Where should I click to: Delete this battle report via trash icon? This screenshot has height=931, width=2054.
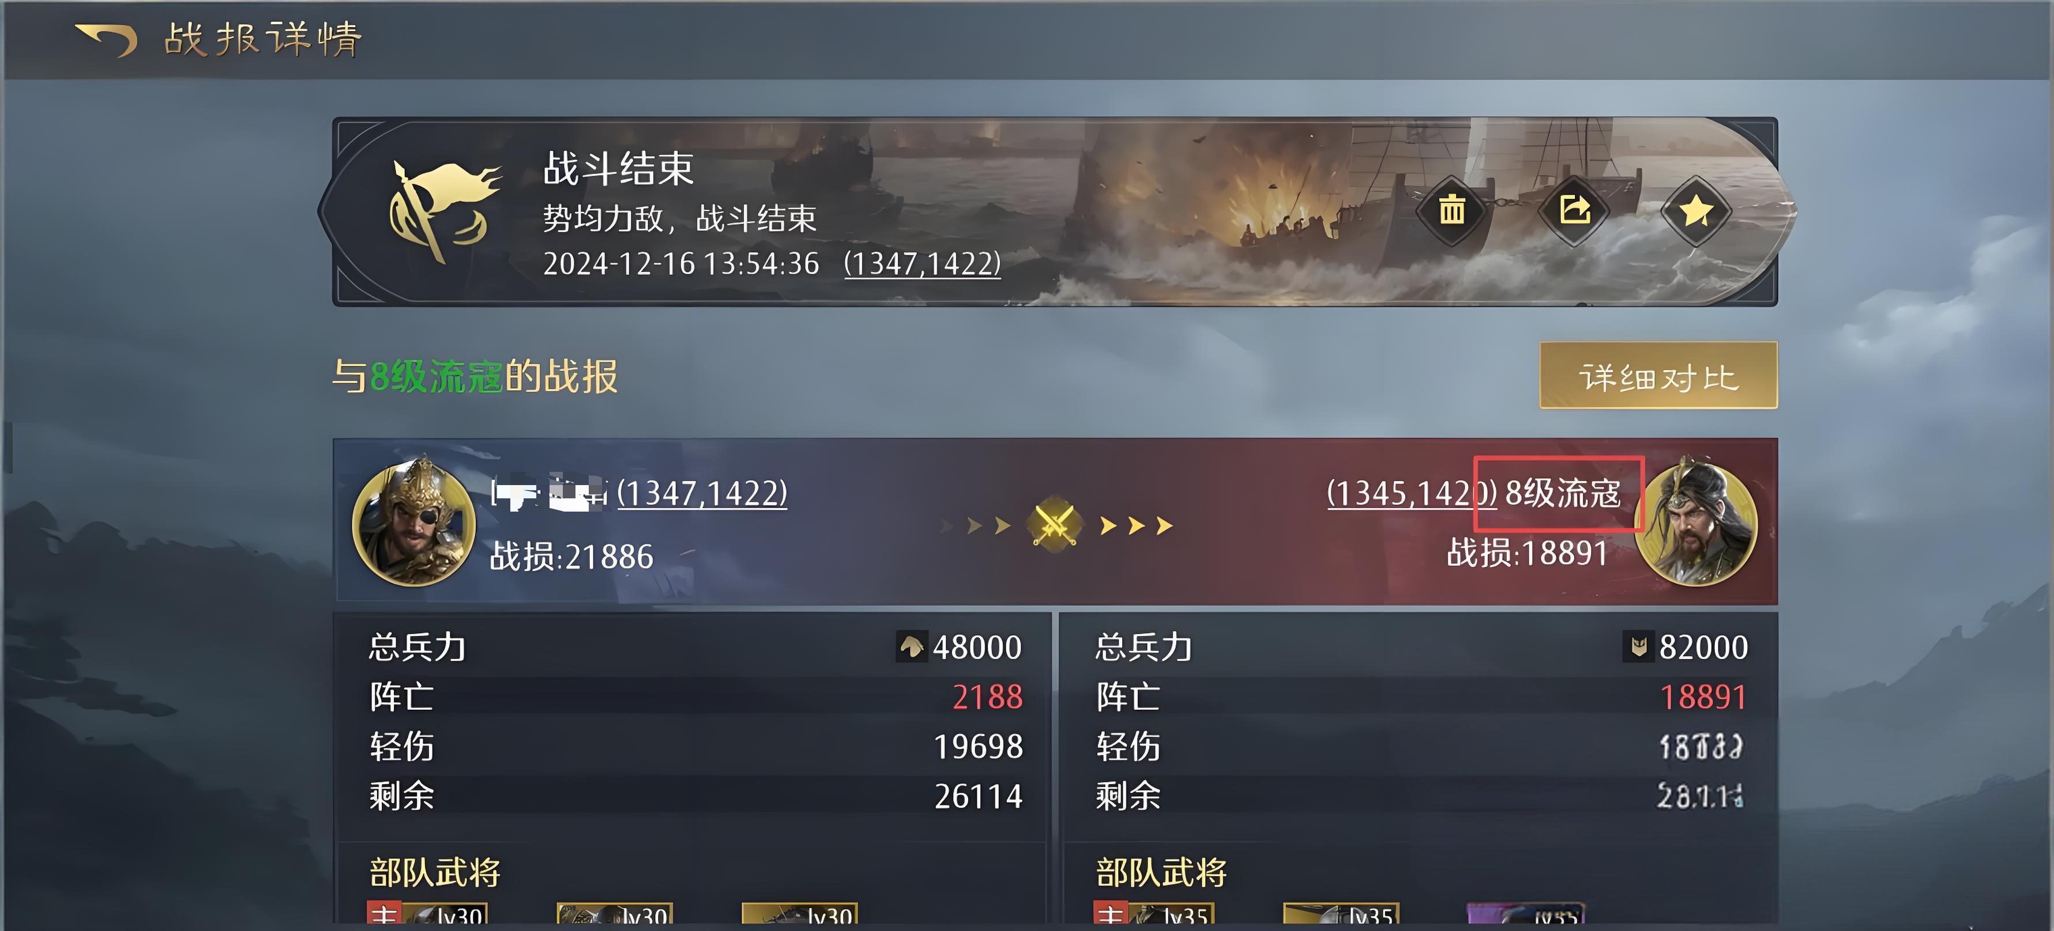(1451, 211)
